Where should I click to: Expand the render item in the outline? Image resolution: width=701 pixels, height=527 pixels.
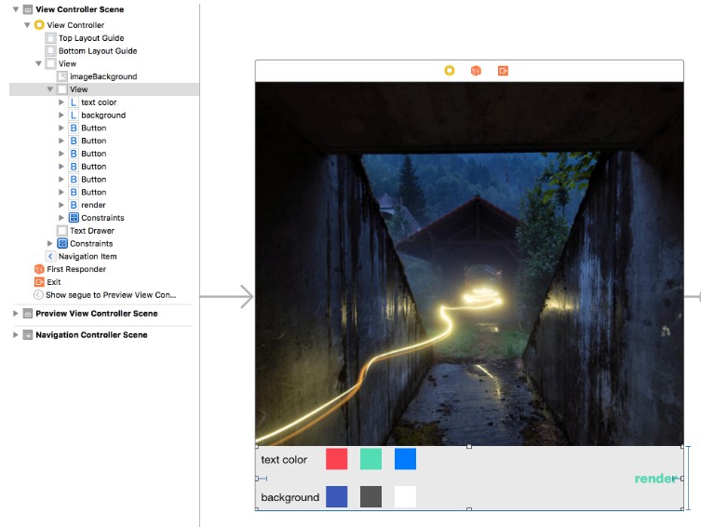point(61,205)
